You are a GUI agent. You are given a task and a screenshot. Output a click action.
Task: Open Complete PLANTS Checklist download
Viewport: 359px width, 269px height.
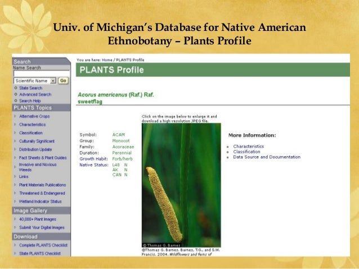point(43,245)
